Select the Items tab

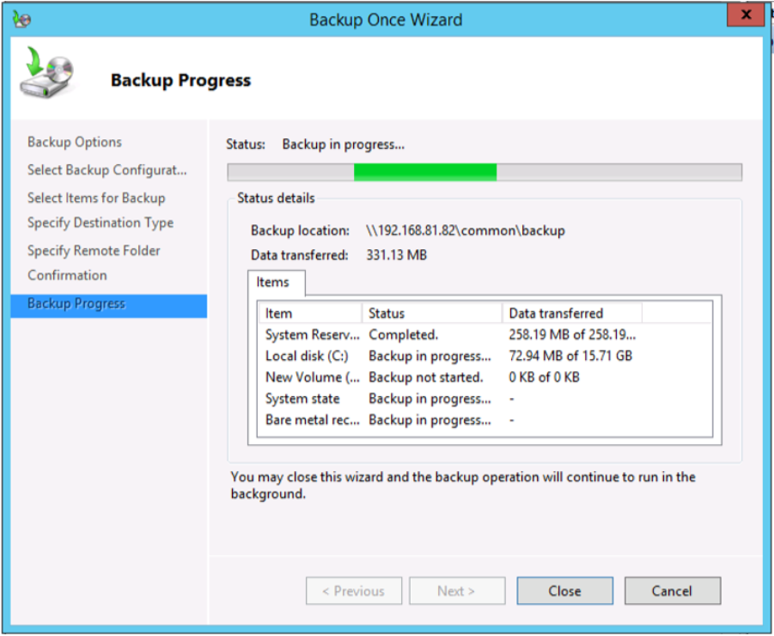click(272, 283)
